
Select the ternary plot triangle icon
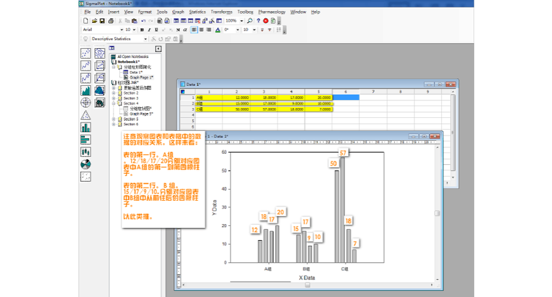85,115
